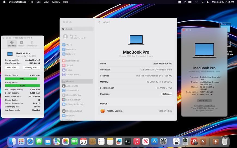Open the Edit menu
Screen dimensions: 237x148
38,2
